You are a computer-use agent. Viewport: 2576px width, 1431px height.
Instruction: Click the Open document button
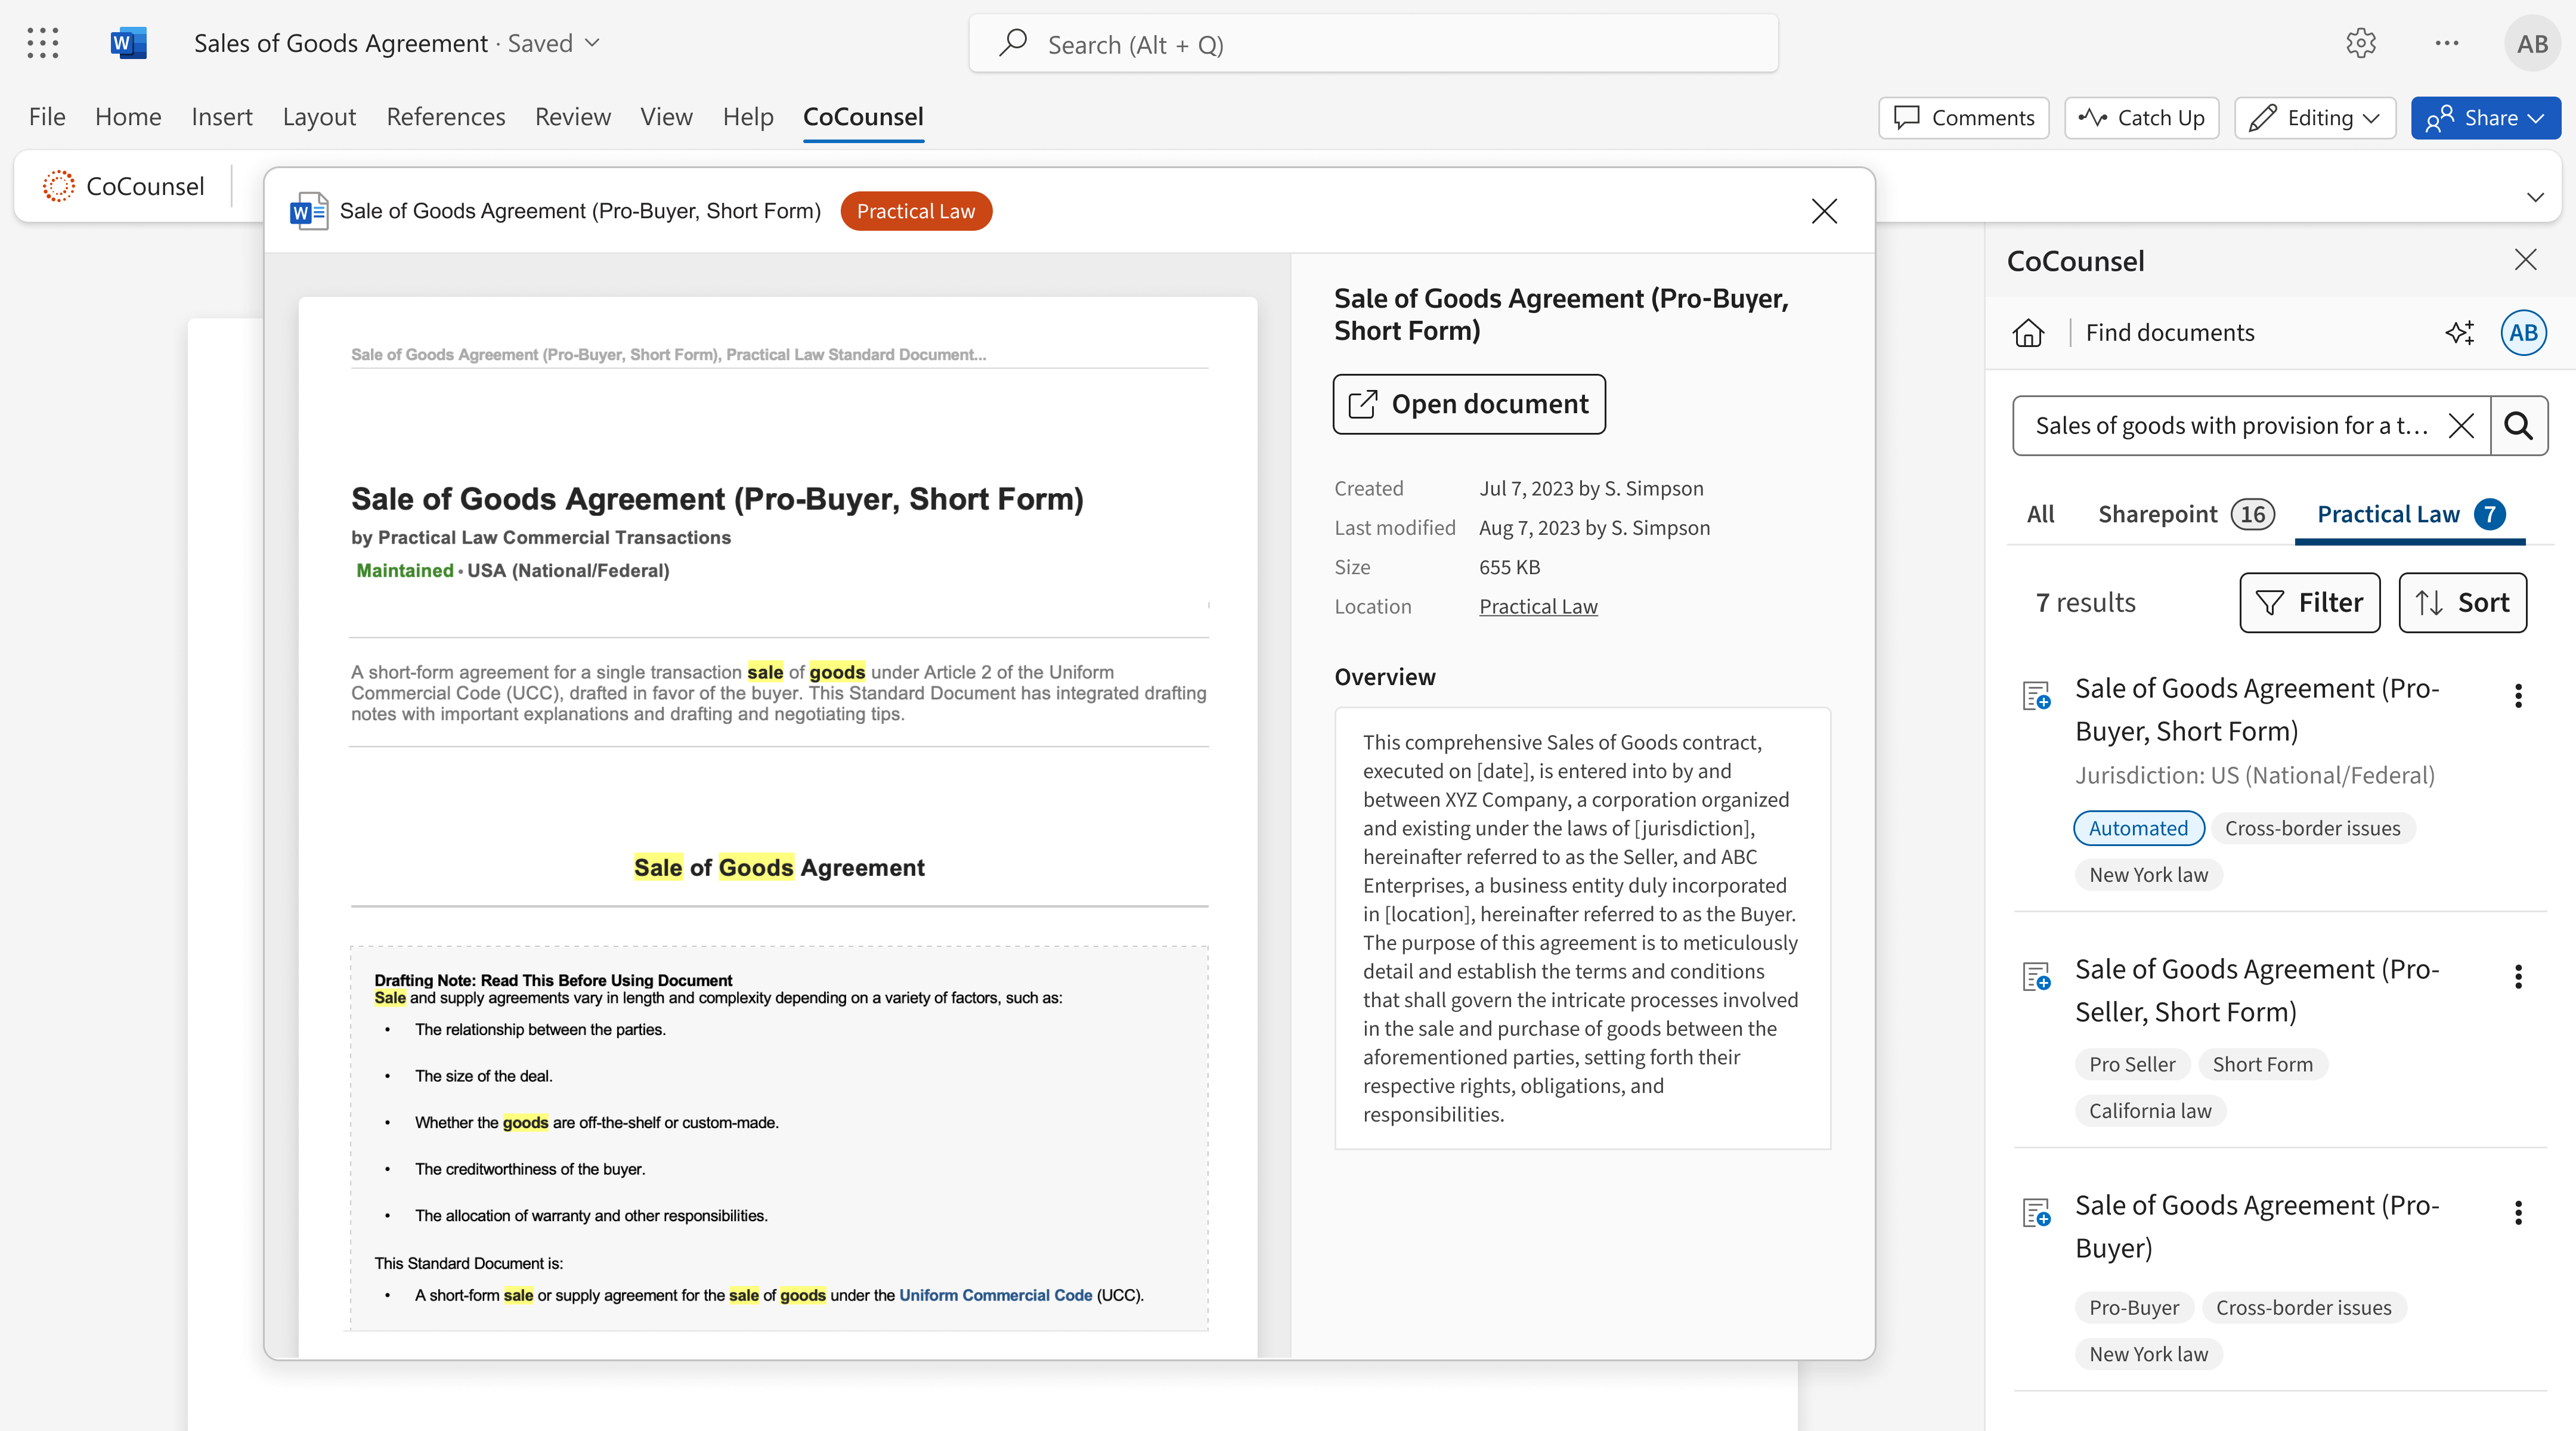(x=1469, y=404)
